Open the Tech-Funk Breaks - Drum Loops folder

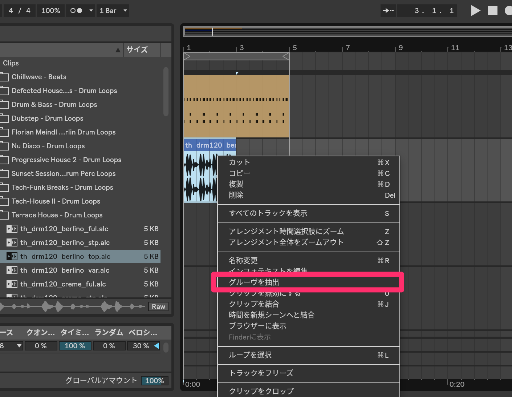(80, 188)
